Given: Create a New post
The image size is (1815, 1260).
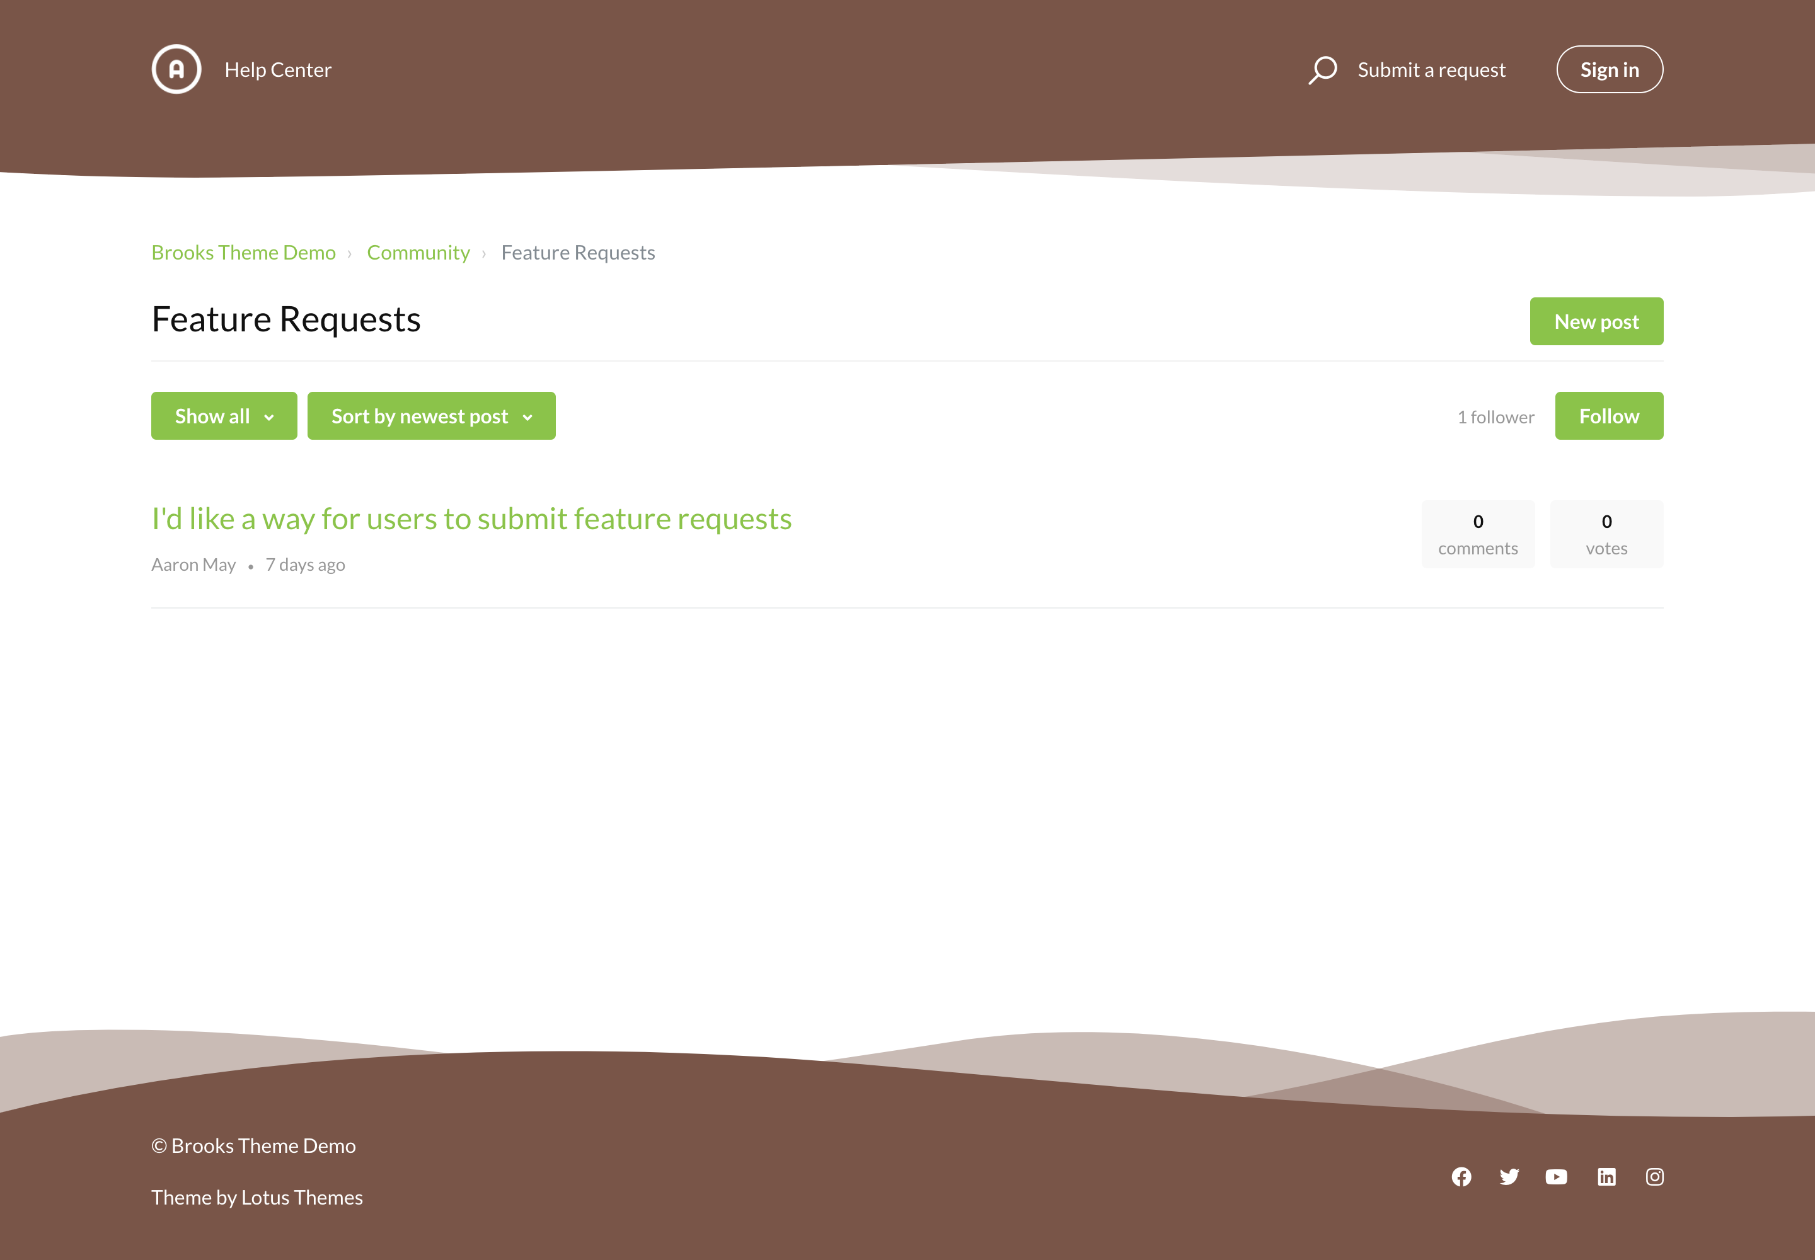Looking at the screenshot, I should [1596, 321].
